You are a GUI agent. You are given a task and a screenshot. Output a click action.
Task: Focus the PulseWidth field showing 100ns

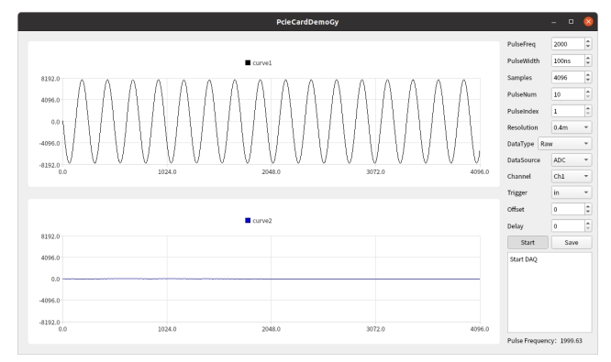tap(568, 60)
